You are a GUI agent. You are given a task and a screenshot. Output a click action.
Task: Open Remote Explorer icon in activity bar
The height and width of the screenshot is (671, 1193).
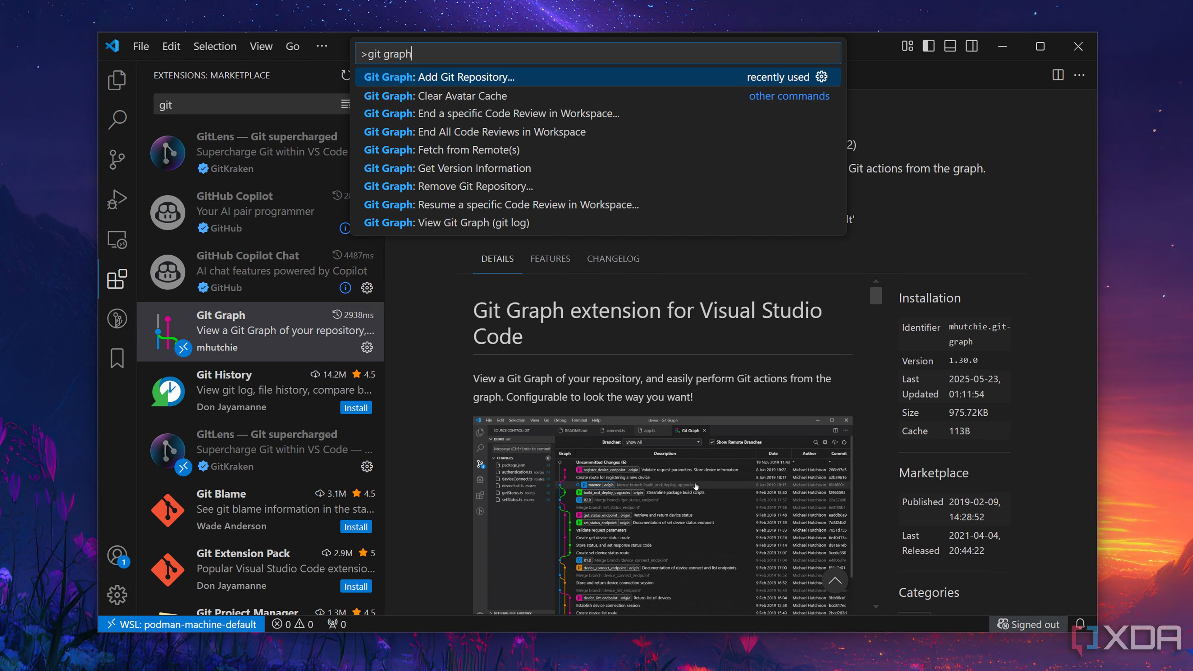pos(117,240)
